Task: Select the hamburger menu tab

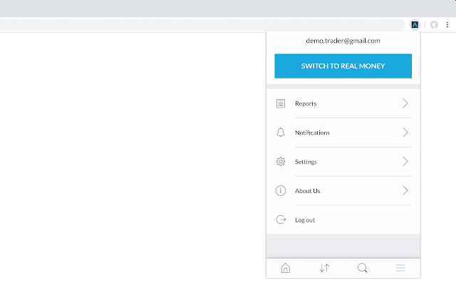Action: coord(401,268)
